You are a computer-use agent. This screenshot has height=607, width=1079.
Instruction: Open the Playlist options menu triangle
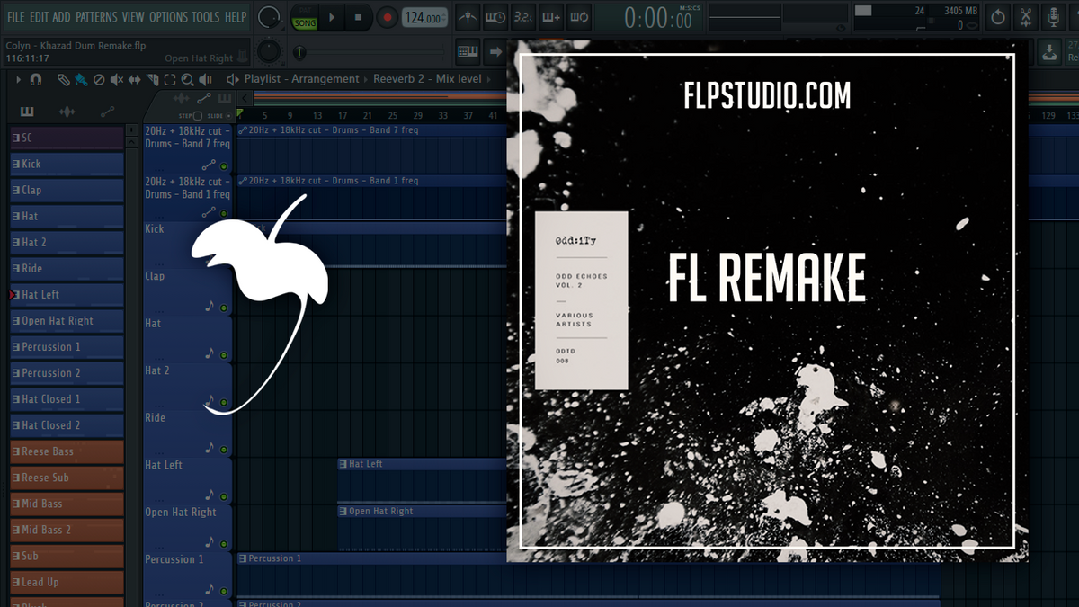(x=18, y=79)
